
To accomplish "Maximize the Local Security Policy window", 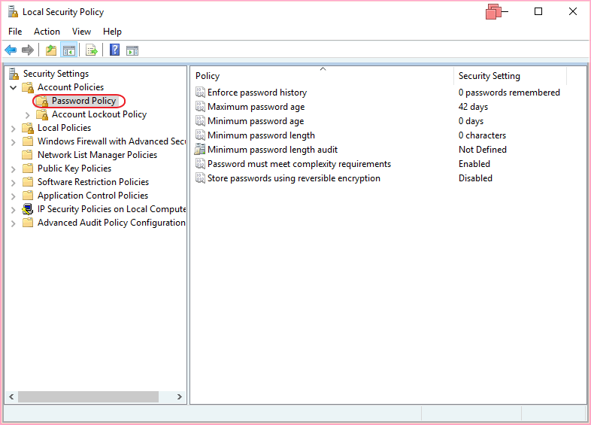I will [538, 12].
